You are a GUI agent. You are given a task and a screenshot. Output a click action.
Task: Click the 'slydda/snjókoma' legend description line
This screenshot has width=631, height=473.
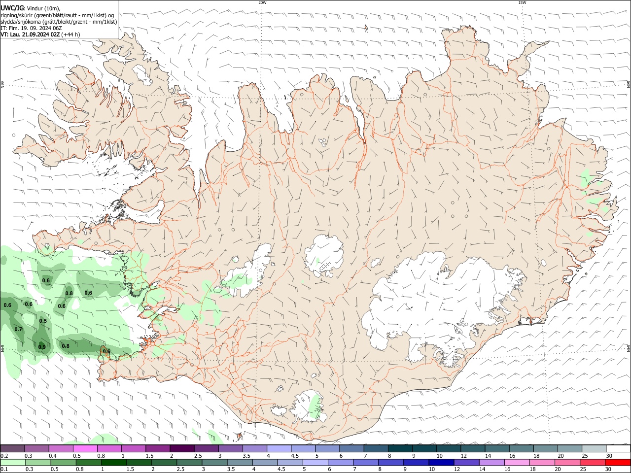tap(59, 22)
